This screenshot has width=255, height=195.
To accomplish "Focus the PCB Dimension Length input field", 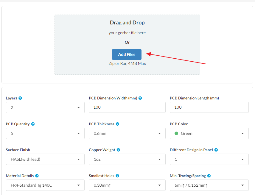I will [209, 107].
